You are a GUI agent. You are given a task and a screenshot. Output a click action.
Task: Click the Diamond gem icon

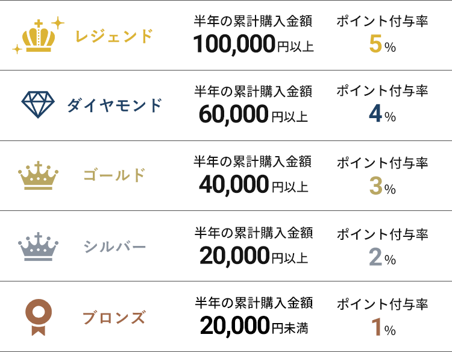[x=38, y=105]
